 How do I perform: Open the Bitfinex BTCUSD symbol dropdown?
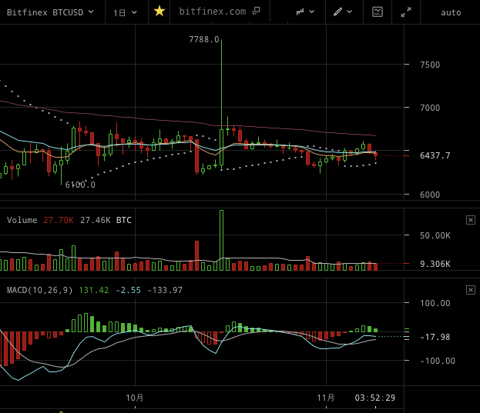[x=50, y=12]
